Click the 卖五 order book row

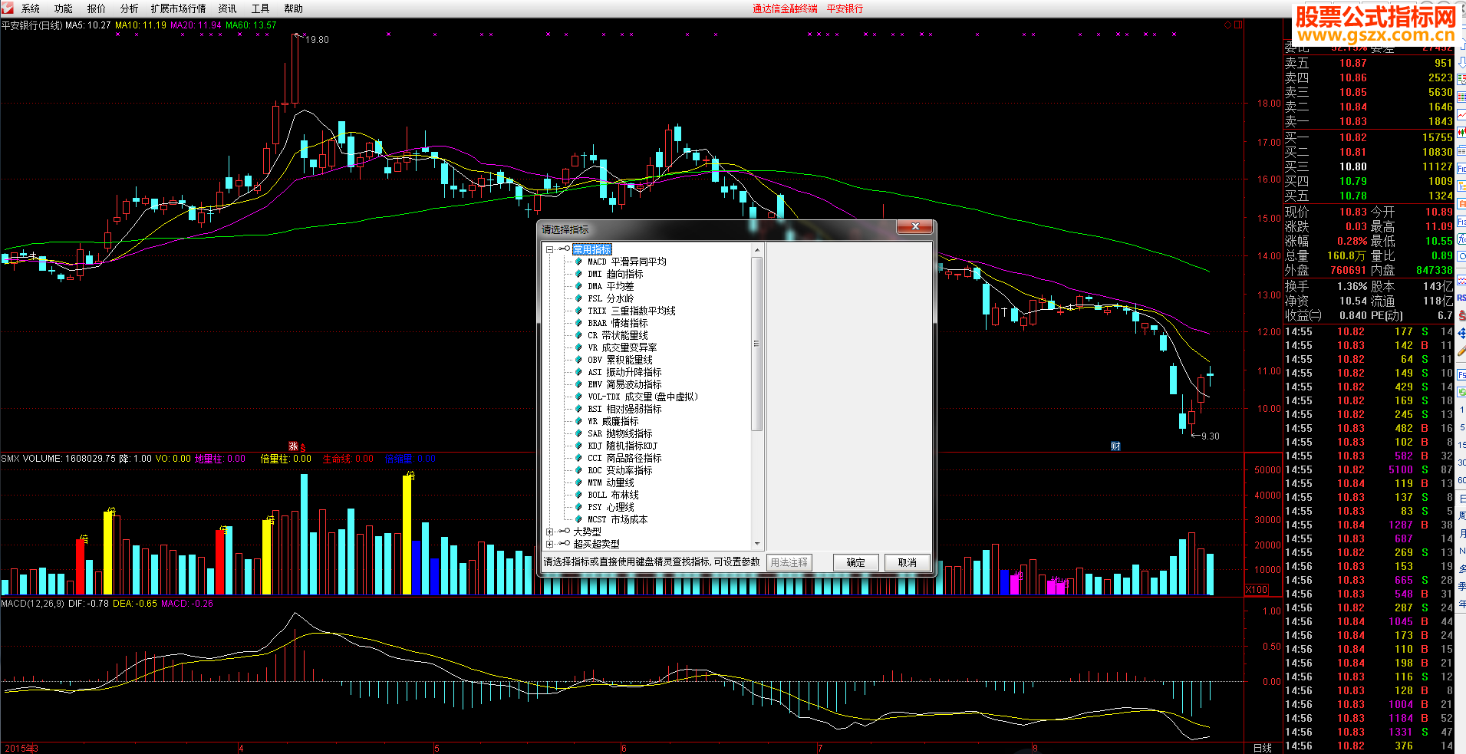pos(1369,64)
